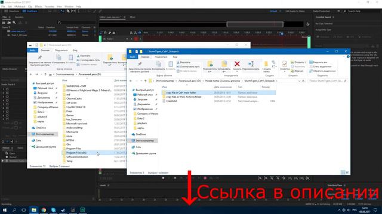
Task: Click the File tab in the Skinpack window
Action: [x=133, y=57]
